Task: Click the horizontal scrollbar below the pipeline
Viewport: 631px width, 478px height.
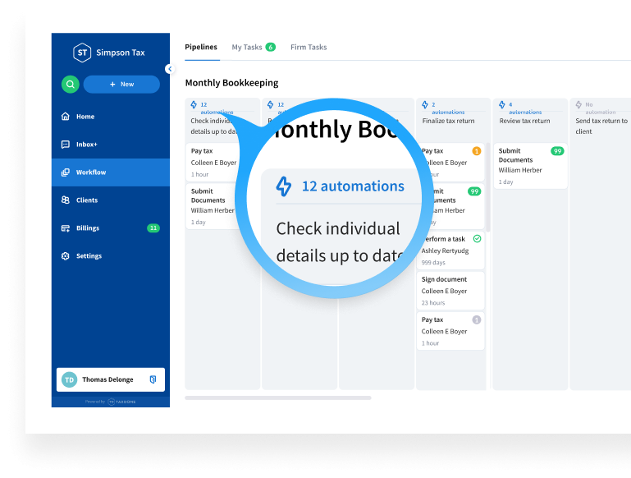Action: [x=277, y=398]
